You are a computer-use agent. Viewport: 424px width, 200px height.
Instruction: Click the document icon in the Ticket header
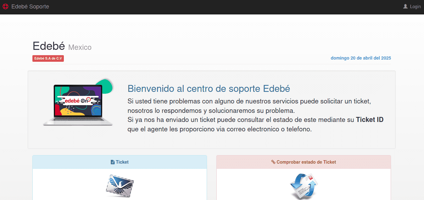(113, 162)
